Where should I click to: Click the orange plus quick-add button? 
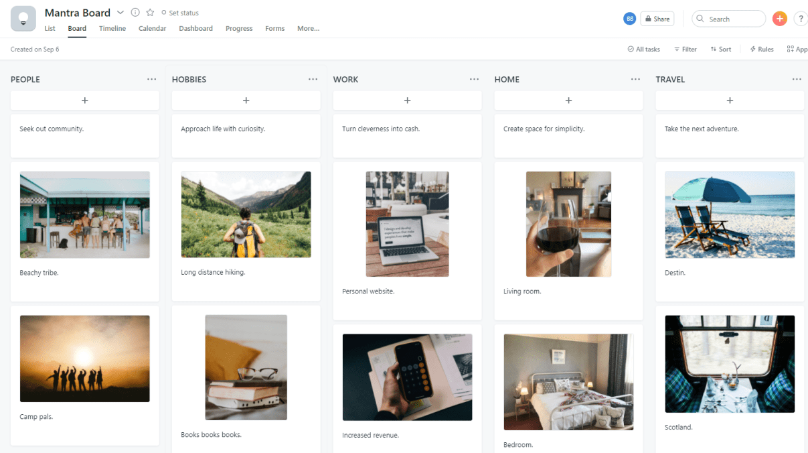tap(779, 19)
